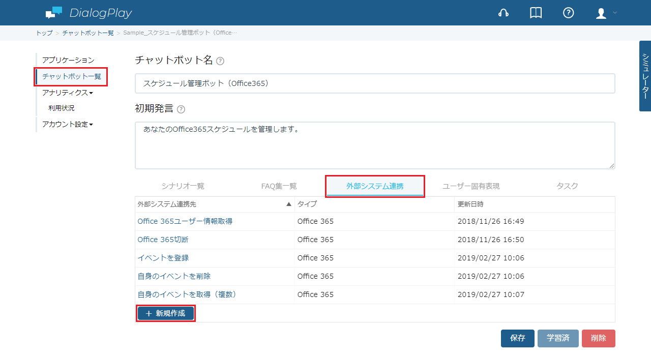Click help icon beside チャットボット名
Screen dimensions: 651x355
coord(220,61)
